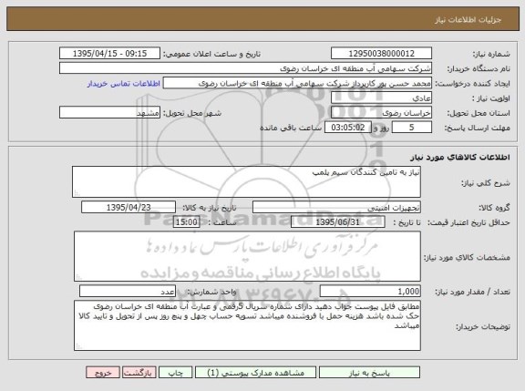
Task: Click the اطلاعات کالاهای مورد نیاز section heading
Action: click(x=459, y=158)
